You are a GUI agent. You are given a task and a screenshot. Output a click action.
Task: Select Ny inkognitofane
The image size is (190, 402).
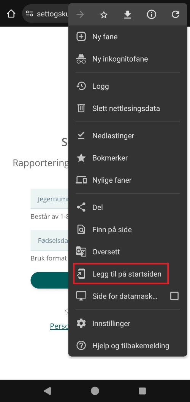pyautogui.click(x=128, y=59)
